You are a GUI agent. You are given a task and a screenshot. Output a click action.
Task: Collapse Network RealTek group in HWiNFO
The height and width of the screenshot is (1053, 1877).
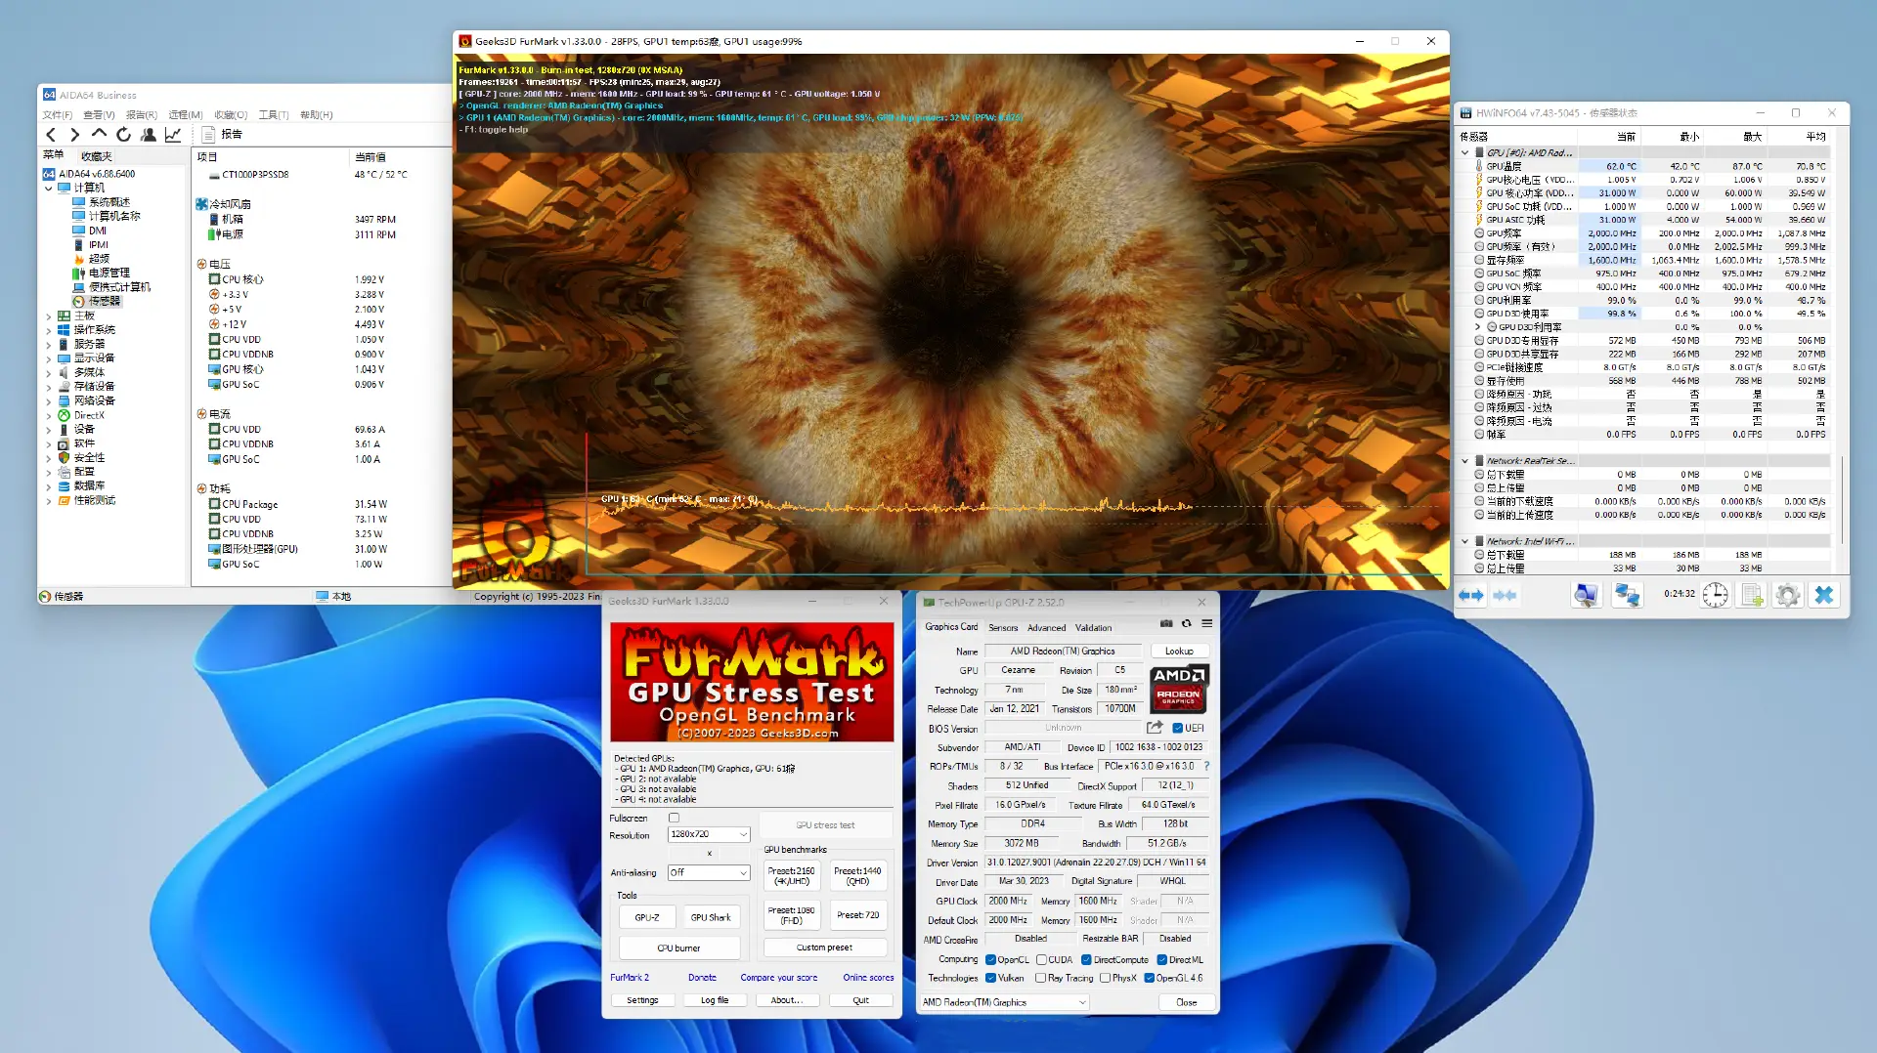click(x=1464, y=460)
